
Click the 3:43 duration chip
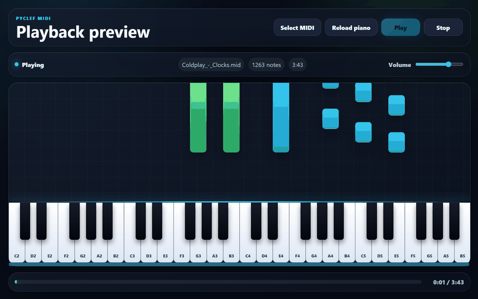pyautogui.click(x=298, y=65)
